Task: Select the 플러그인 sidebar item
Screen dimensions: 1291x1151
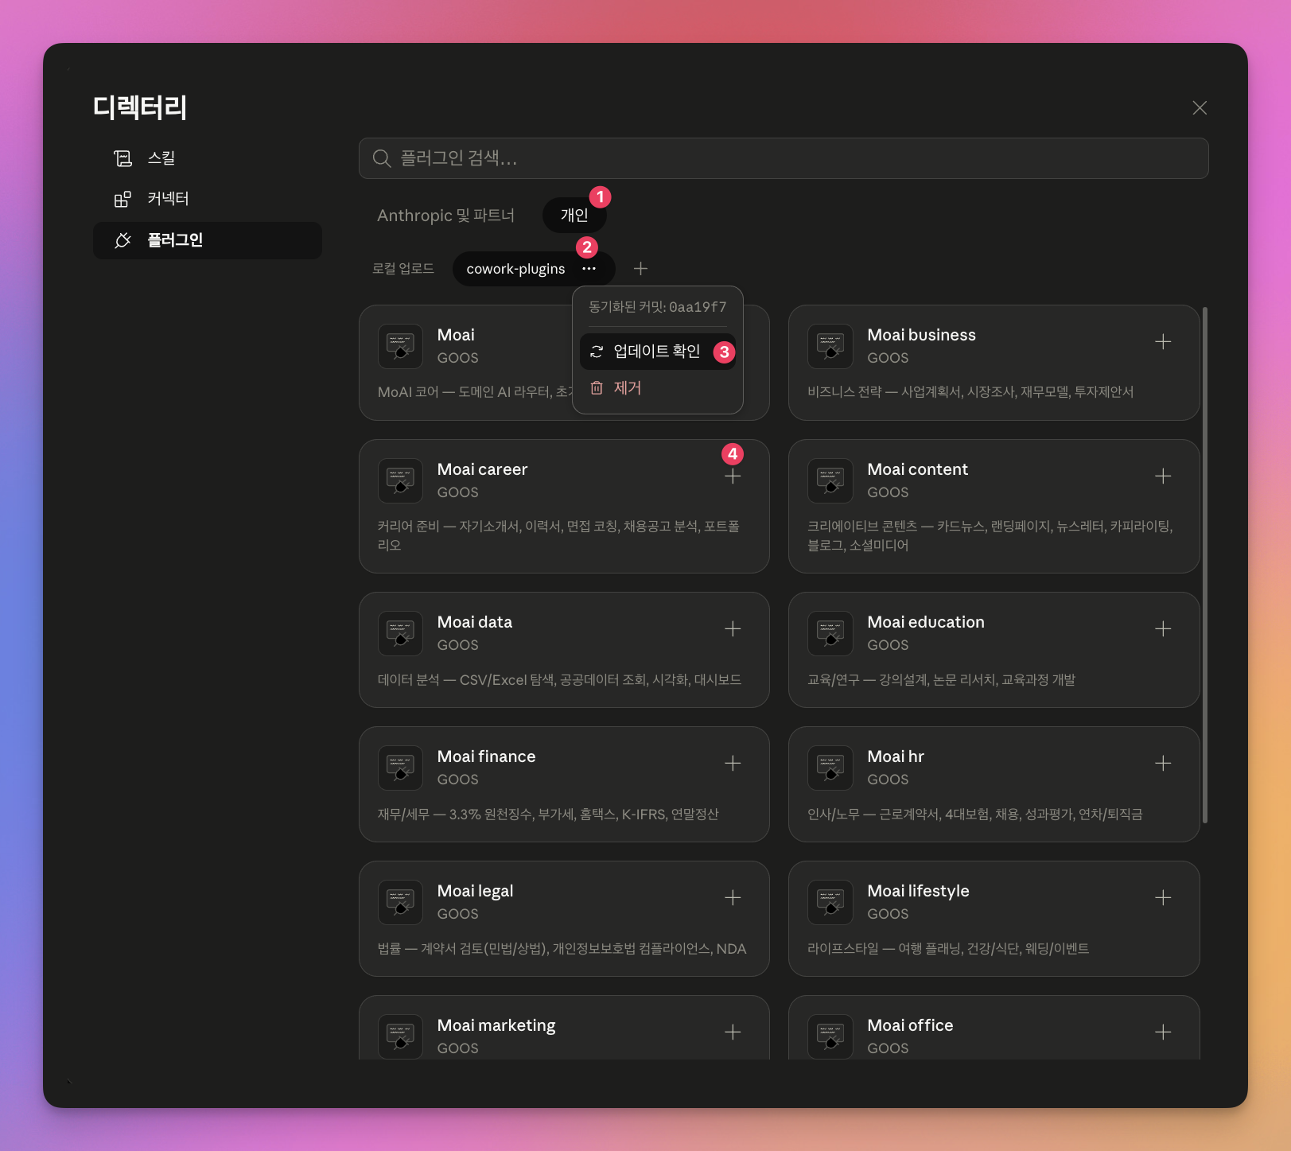Action: coord(207,240)
